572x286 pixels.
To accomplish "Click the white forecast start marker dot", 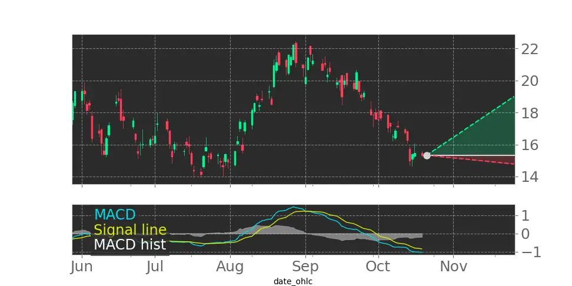I will pyautogui.click(x=427, y=155).
